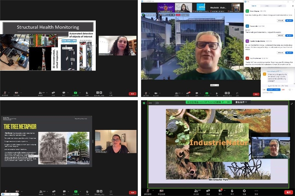Click Raise Hand icon in IndustrieNatur meeting

click(232, 191)
